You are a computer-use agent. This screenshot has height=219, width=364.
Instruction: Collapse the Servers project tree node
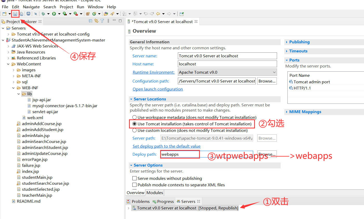tap(3, 28)
